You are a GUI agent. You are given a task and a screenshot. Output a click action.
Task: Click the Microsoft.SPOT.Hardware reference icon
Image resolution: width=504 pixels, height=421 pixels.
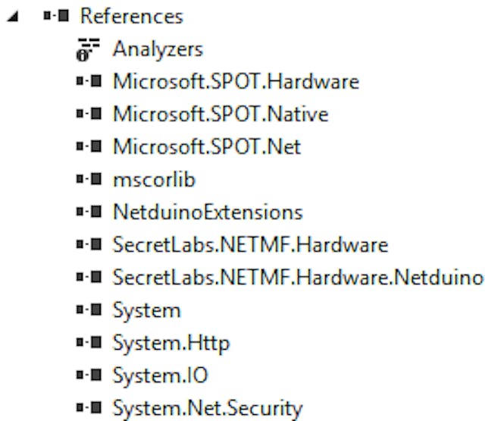pyautogui.click(x=89, y=81)
